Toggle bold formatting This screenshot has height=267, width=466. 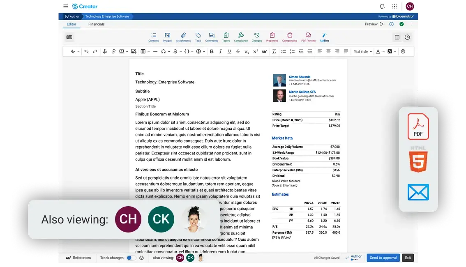[212, 51]
